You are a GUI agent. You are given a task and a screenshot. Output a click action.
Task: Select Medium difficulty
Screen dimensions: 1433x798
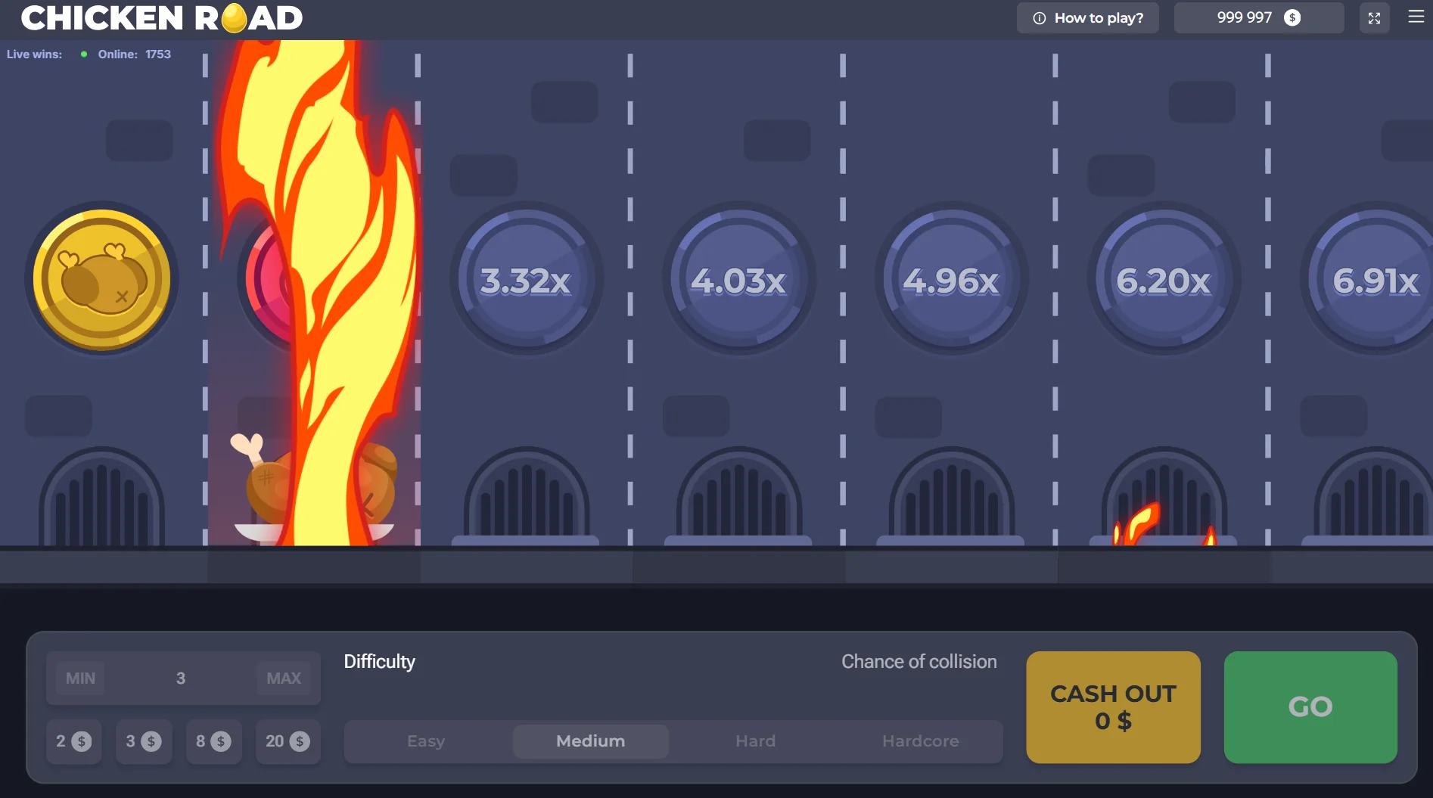point(591,741)
